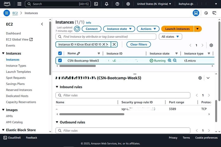This screenshot has height=147, width=221.
Task: Focus the Find Instance by attribute search field
Action: (106, 37)
